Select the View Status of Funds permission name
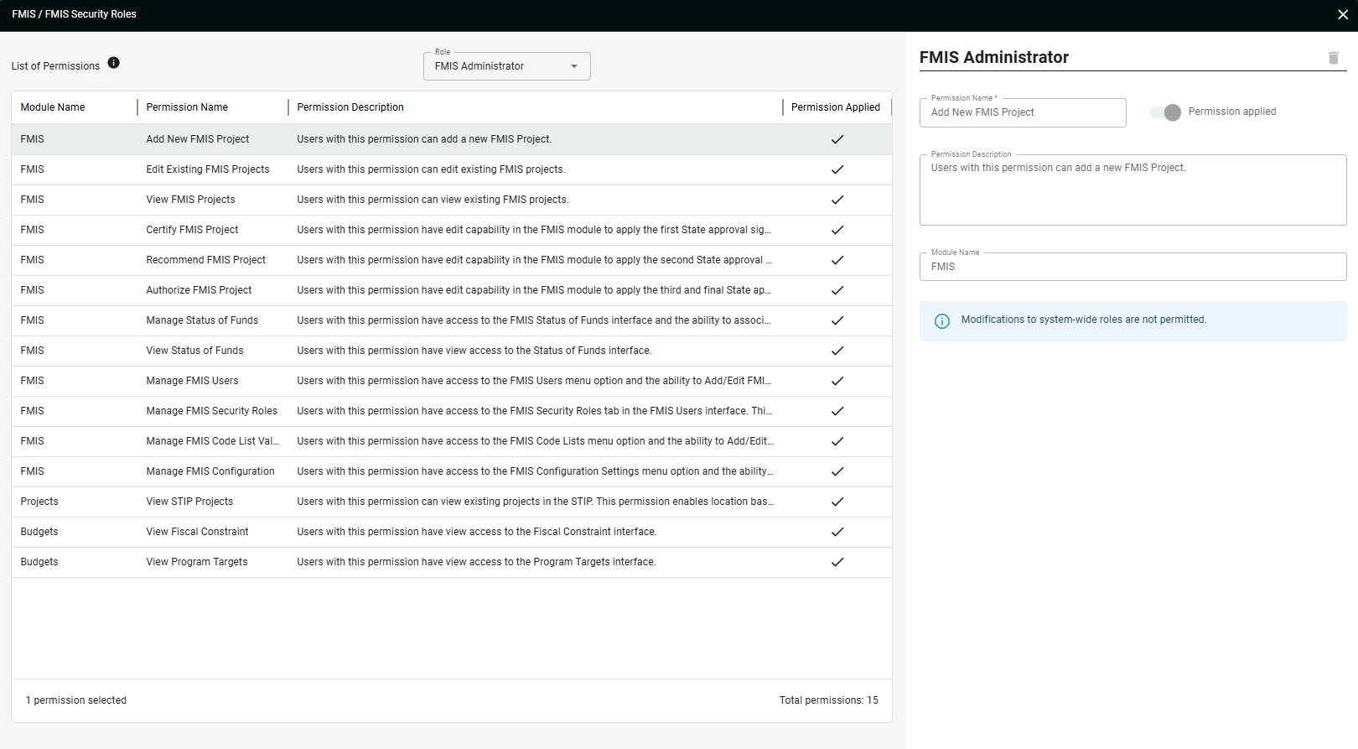Image resolution: width=1358 pixels, height=749 pixels. coord(194,351)
